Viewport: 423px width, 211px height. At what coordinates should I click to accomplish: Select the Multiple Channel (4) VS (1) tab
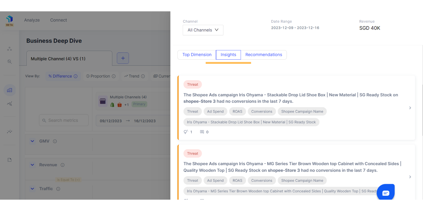tap(69, 58)
